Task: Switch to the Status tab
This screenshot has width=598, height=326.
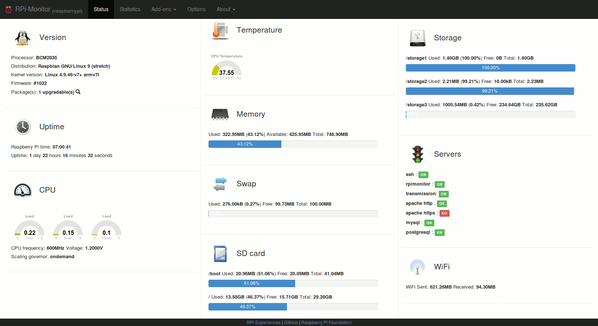Action: coord(101,9)
